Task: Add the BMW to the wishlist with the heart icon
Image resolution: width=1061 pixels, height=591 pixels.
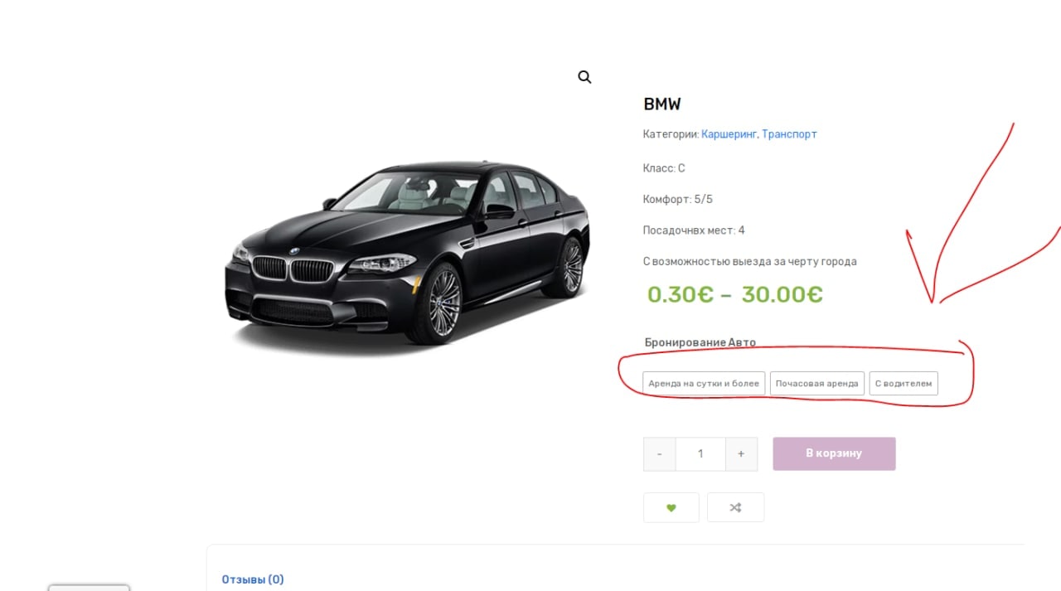Action: (671, 507)
